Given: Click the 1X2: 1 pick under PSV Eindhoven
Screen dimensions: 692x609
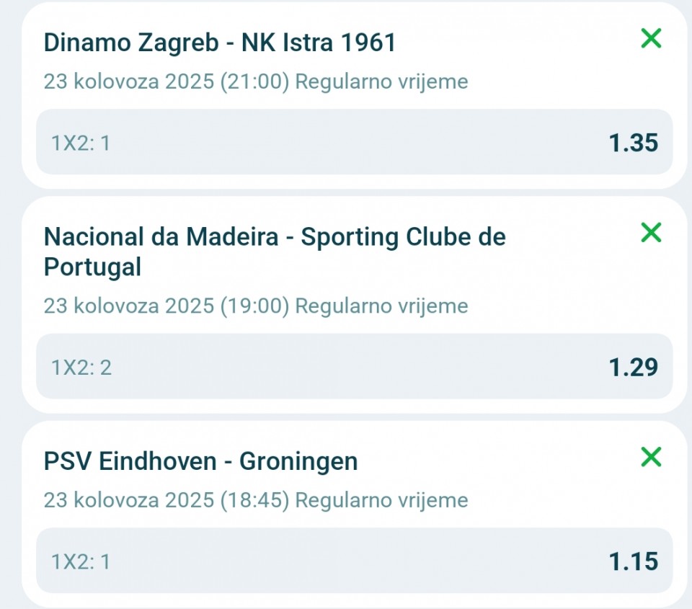Looking at the screenshot, I should pyautogui.click(x=81, y=561).
